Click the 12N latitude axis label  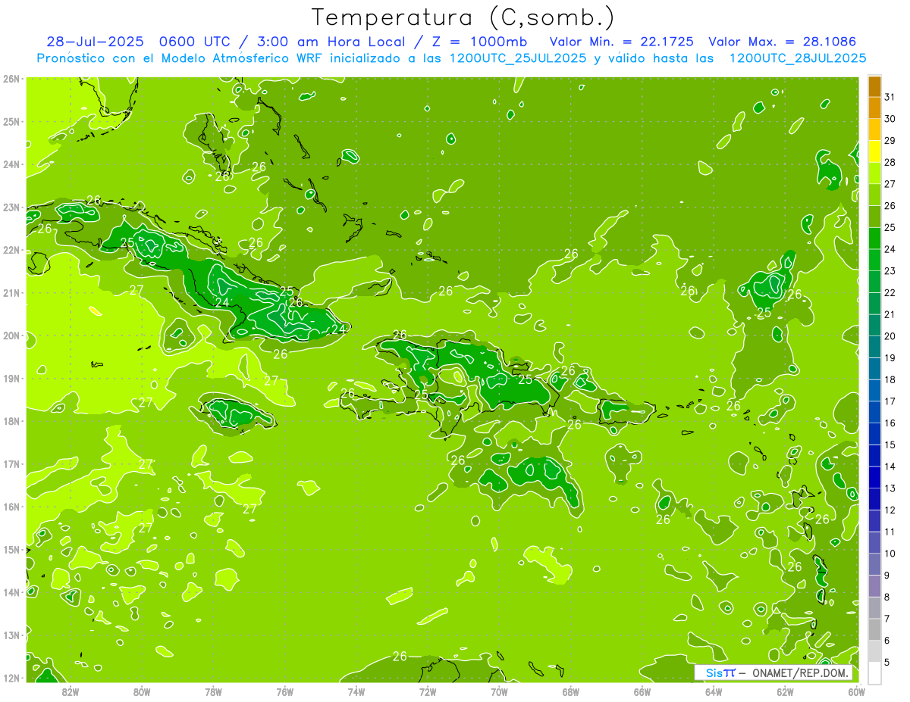[12, 678]
